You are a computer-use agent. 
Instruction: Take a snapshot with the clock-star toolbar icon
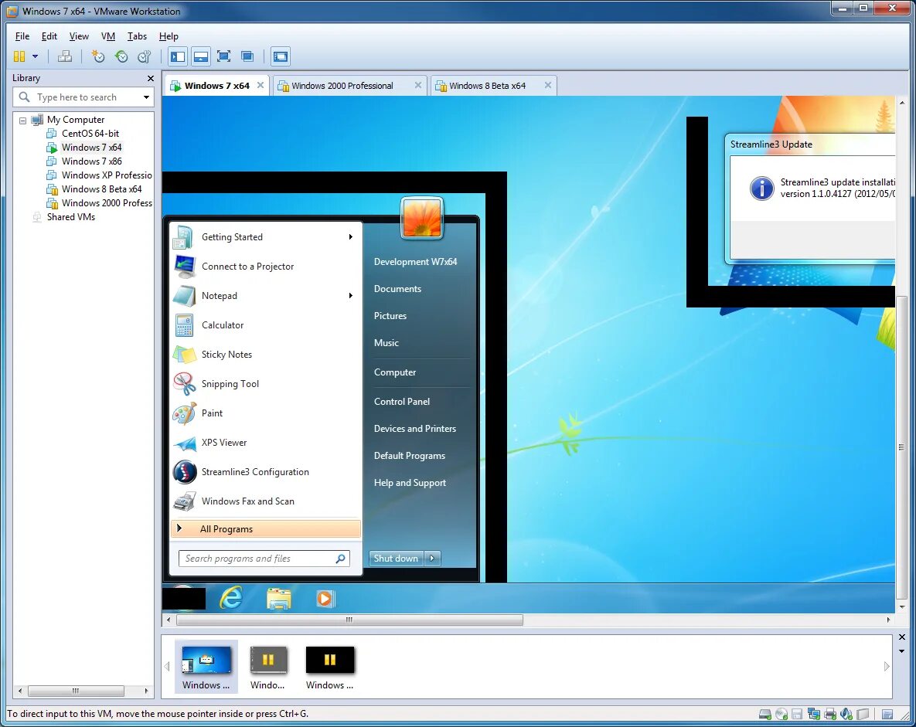pyautogui.click(x=97, y=56)
